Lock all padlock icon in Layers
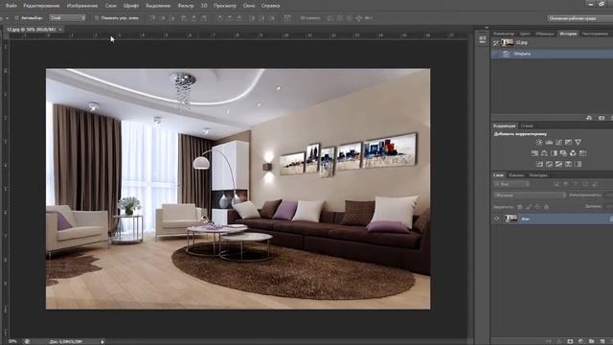 [547, 207]
